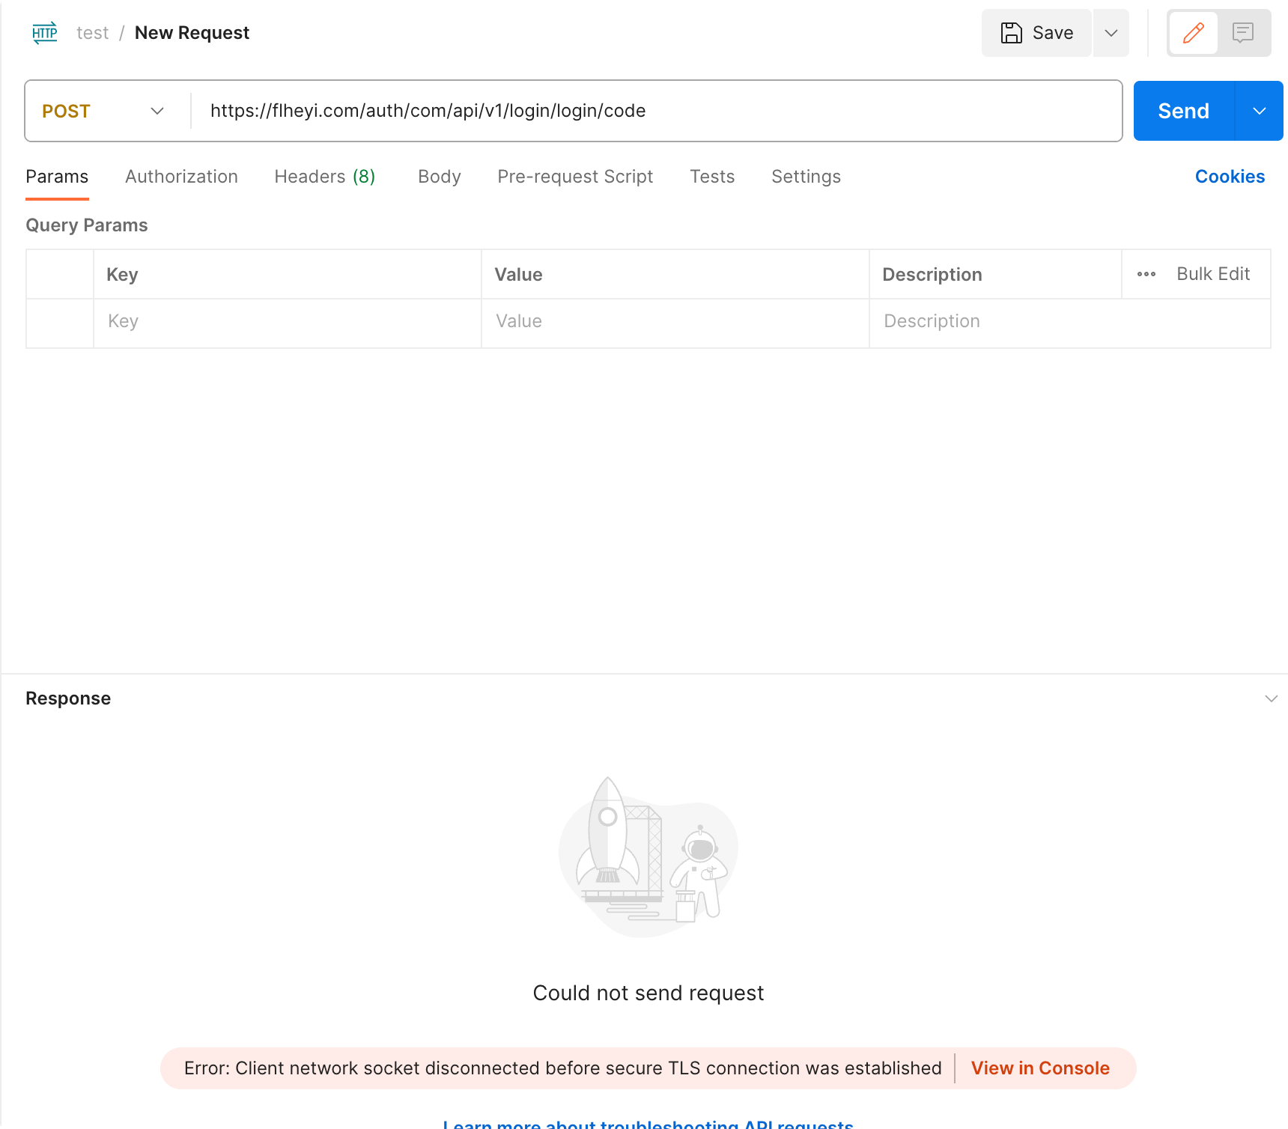The height and width of the screenshot is (1129, 1288).
Task: Go to the Tests tab
Action: 712,177
